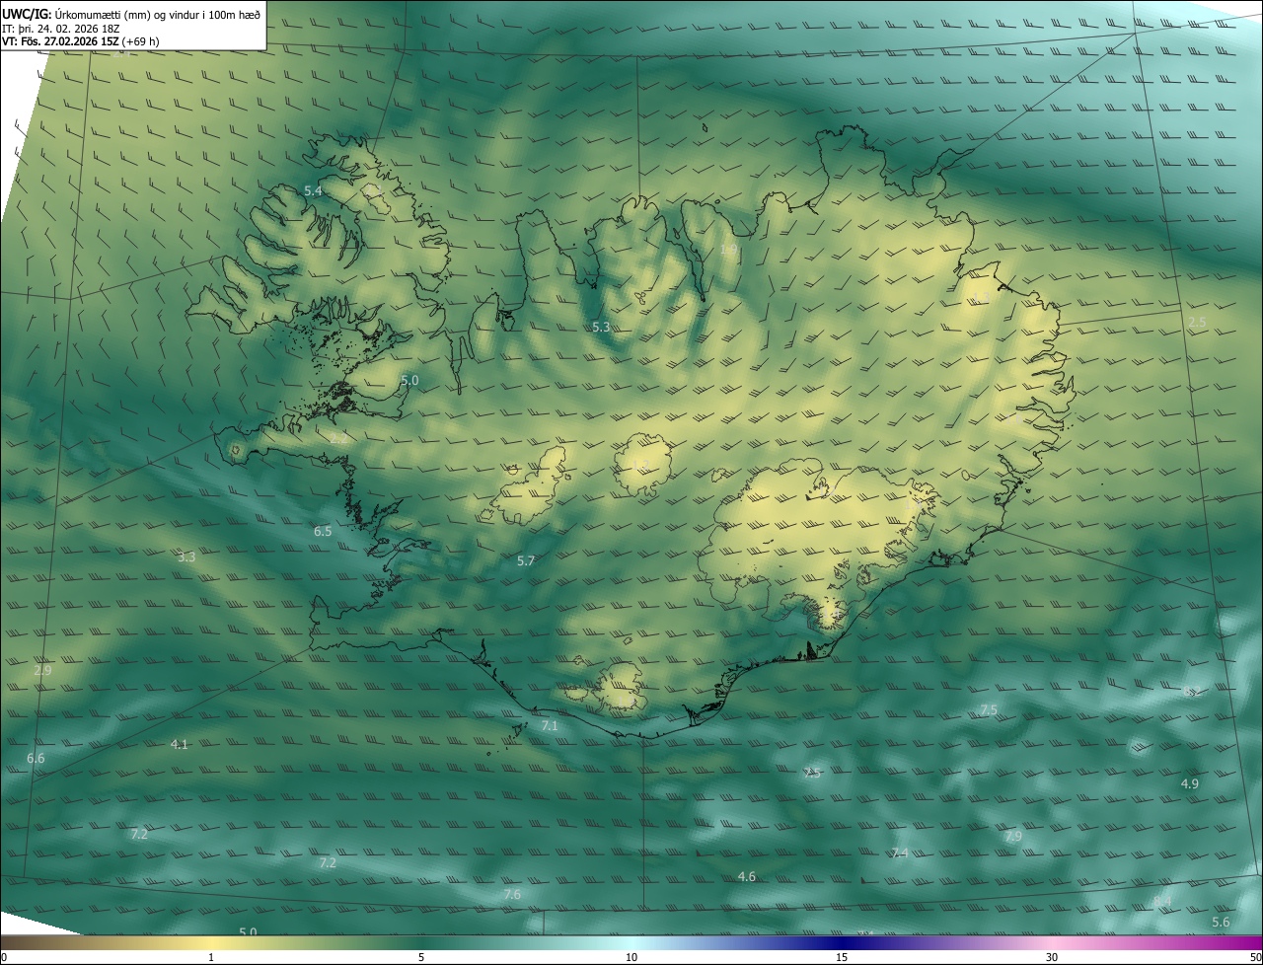The height and width of the screenshot is (965, 1263).
Task: Pick the 4.6 value label over the sea
Action: (x=747, y=877)
